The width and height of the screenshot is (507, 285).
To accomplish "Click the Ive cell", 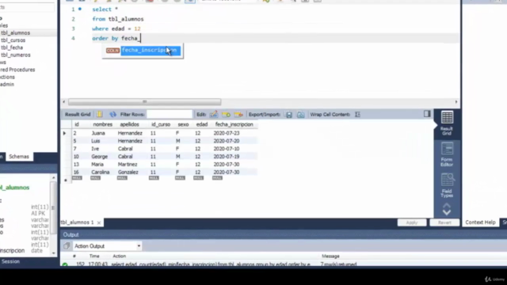I will tap(95, 149).
